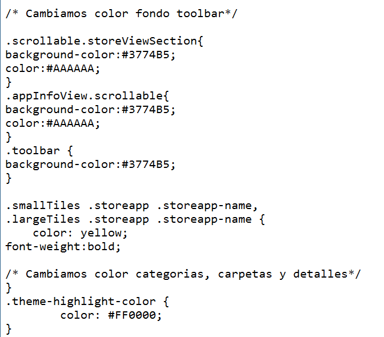Click the word 'yellow' in the color declaration
This screenshot has height=337, width=384.
click(x=101, y=233)
